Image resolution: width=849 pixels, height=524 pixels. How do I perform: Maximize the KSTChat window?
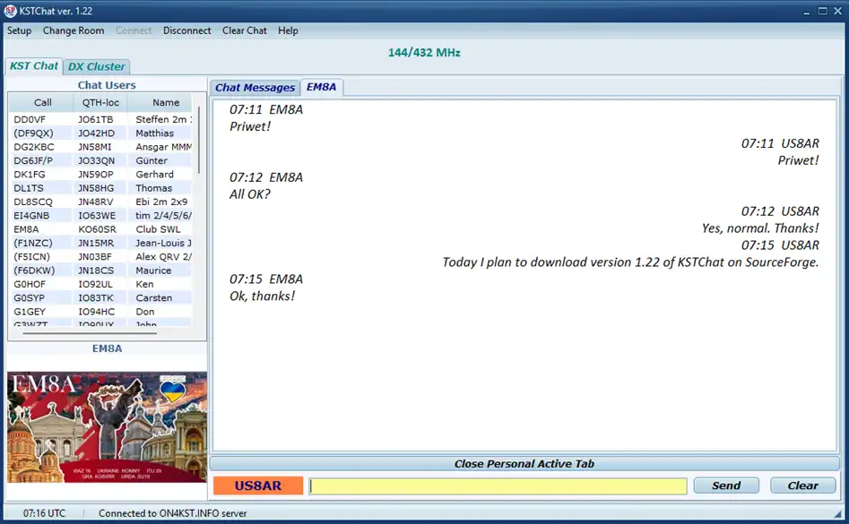coord(822,11)
